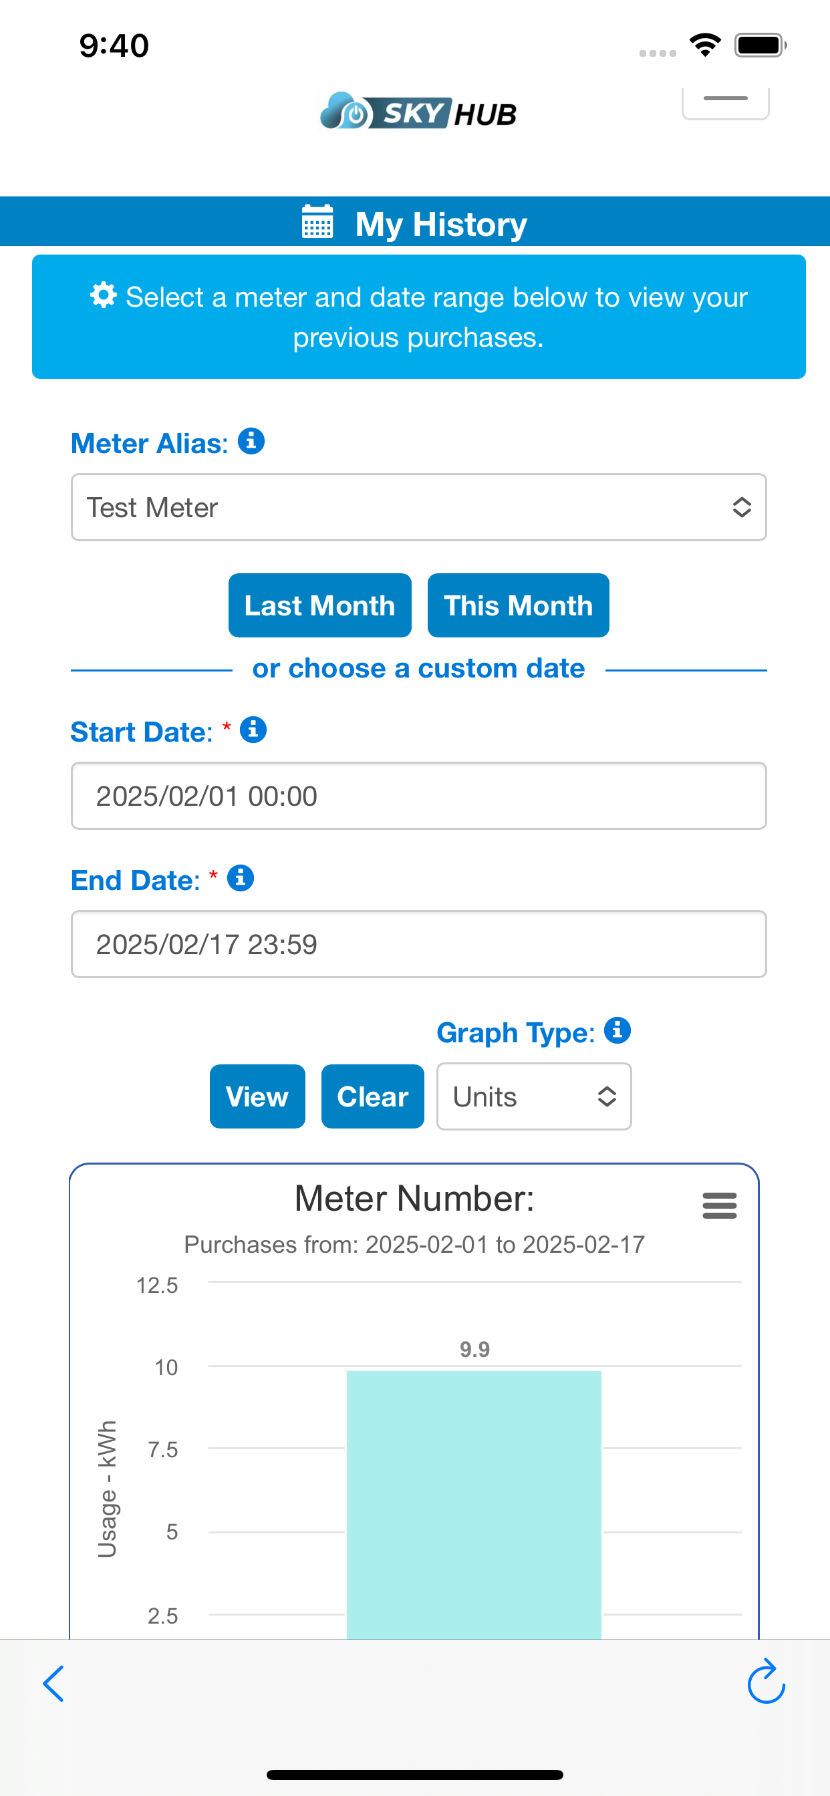The height and width of the screenshot is (1796, 830).
Task: Select the Last Month quick range
Action: click(x=320, y=605)
